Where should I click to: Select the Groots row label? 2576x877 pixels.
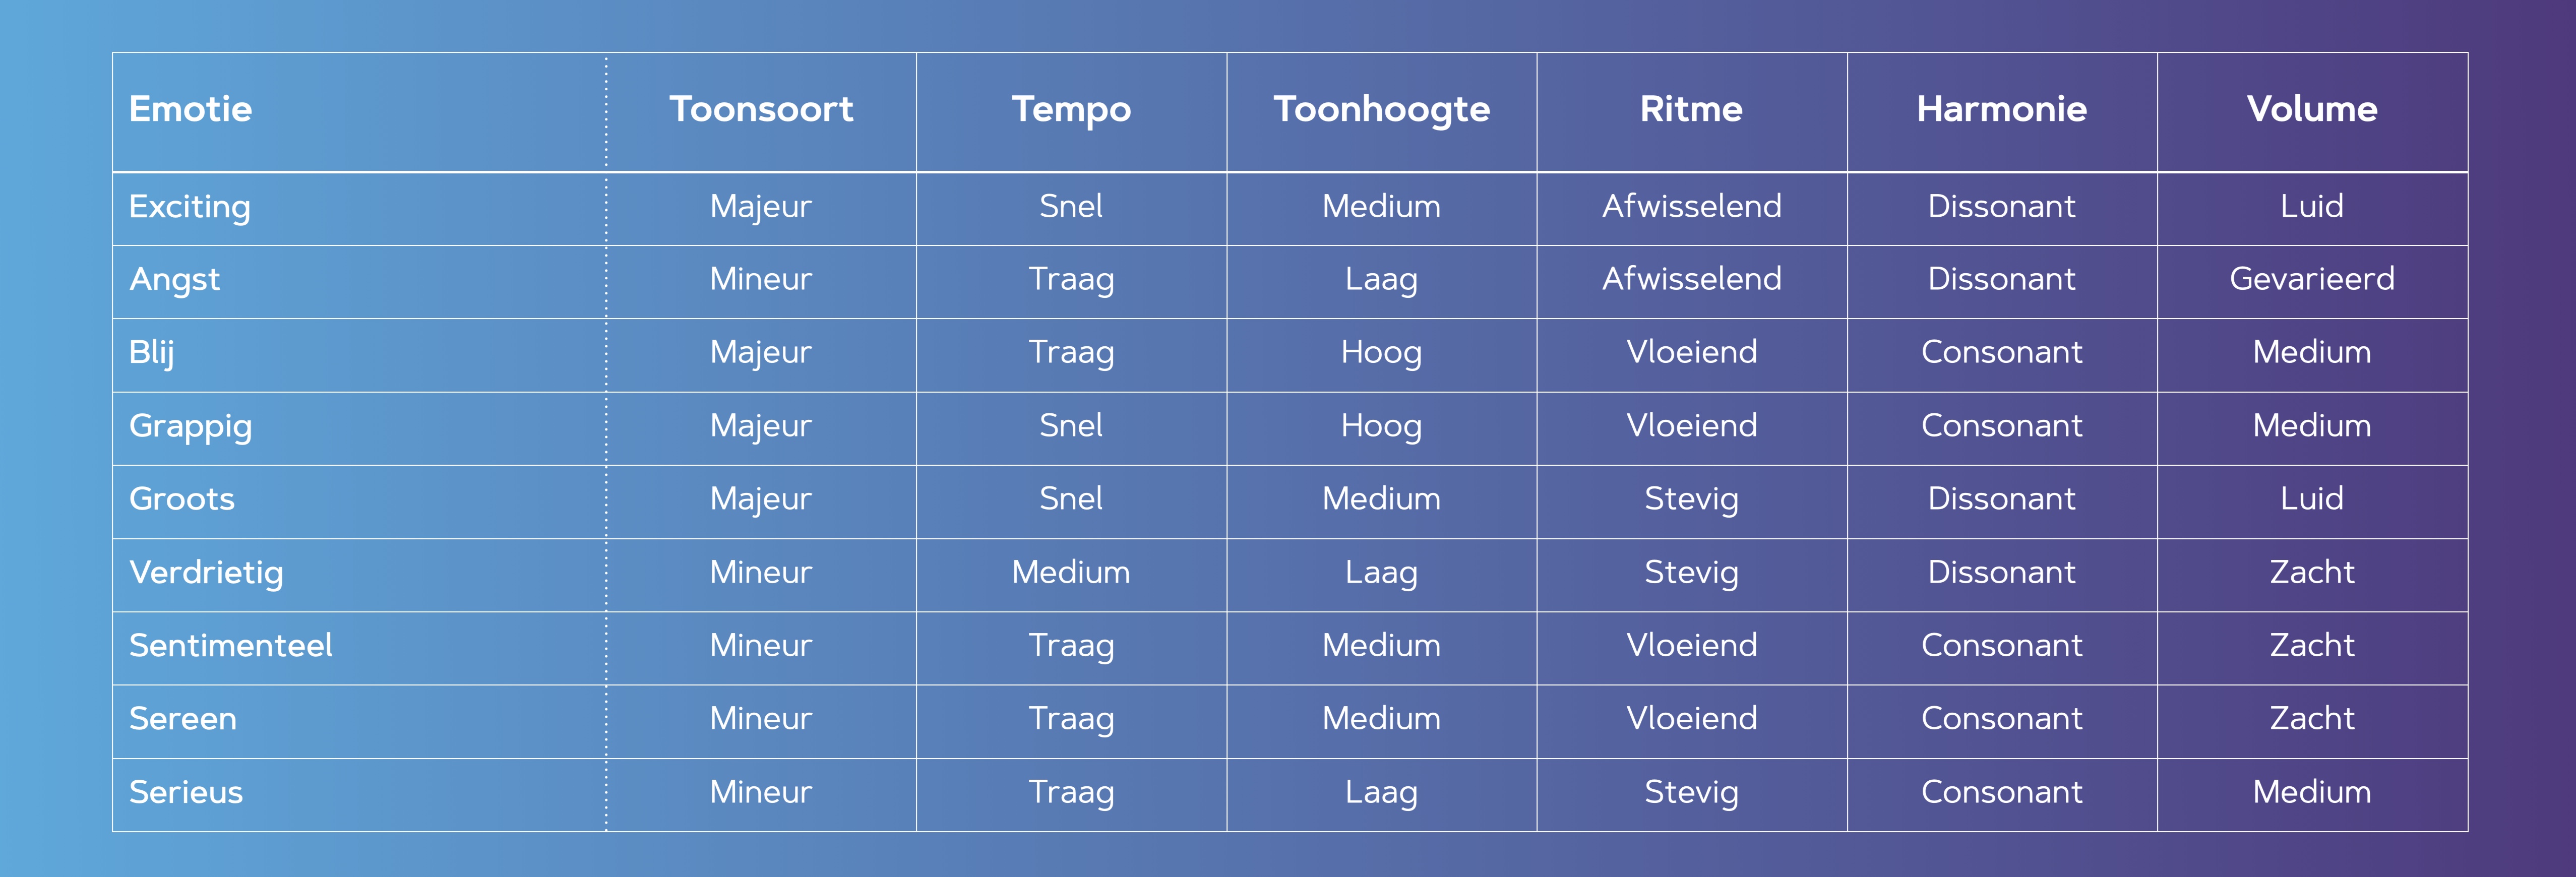click(182, 499)
